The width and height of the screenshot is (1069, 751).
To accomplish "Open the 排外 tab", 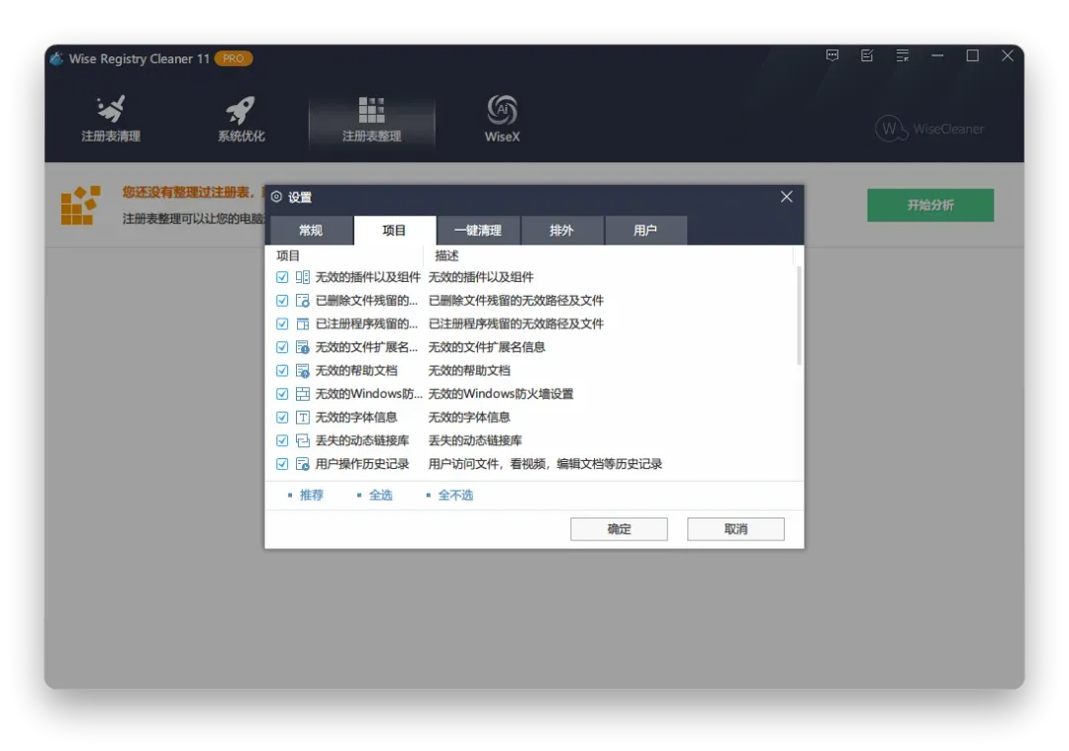I will [562, 231].
